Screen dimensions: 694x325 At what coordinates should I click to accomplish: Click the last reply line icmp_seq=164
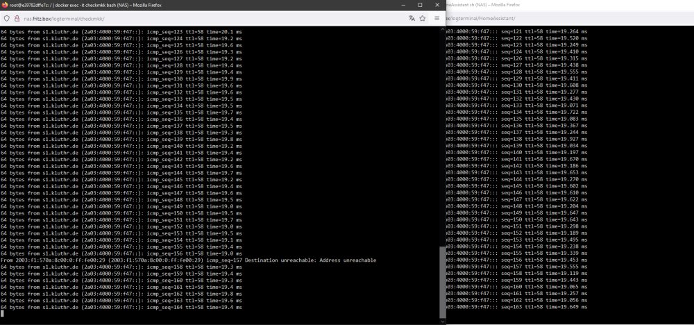pos(121,307)
